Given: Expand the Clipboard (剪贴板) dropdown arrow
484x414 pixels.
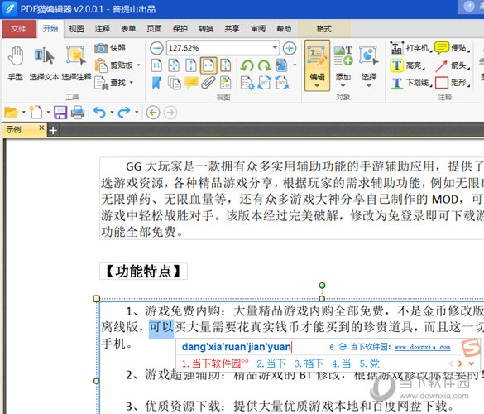Looking at the screenshot, I should tap(139, 65).
